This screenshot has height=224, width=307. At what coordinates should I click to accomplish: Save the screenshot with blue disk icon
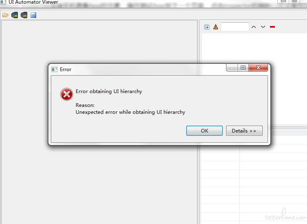point(33,15)
